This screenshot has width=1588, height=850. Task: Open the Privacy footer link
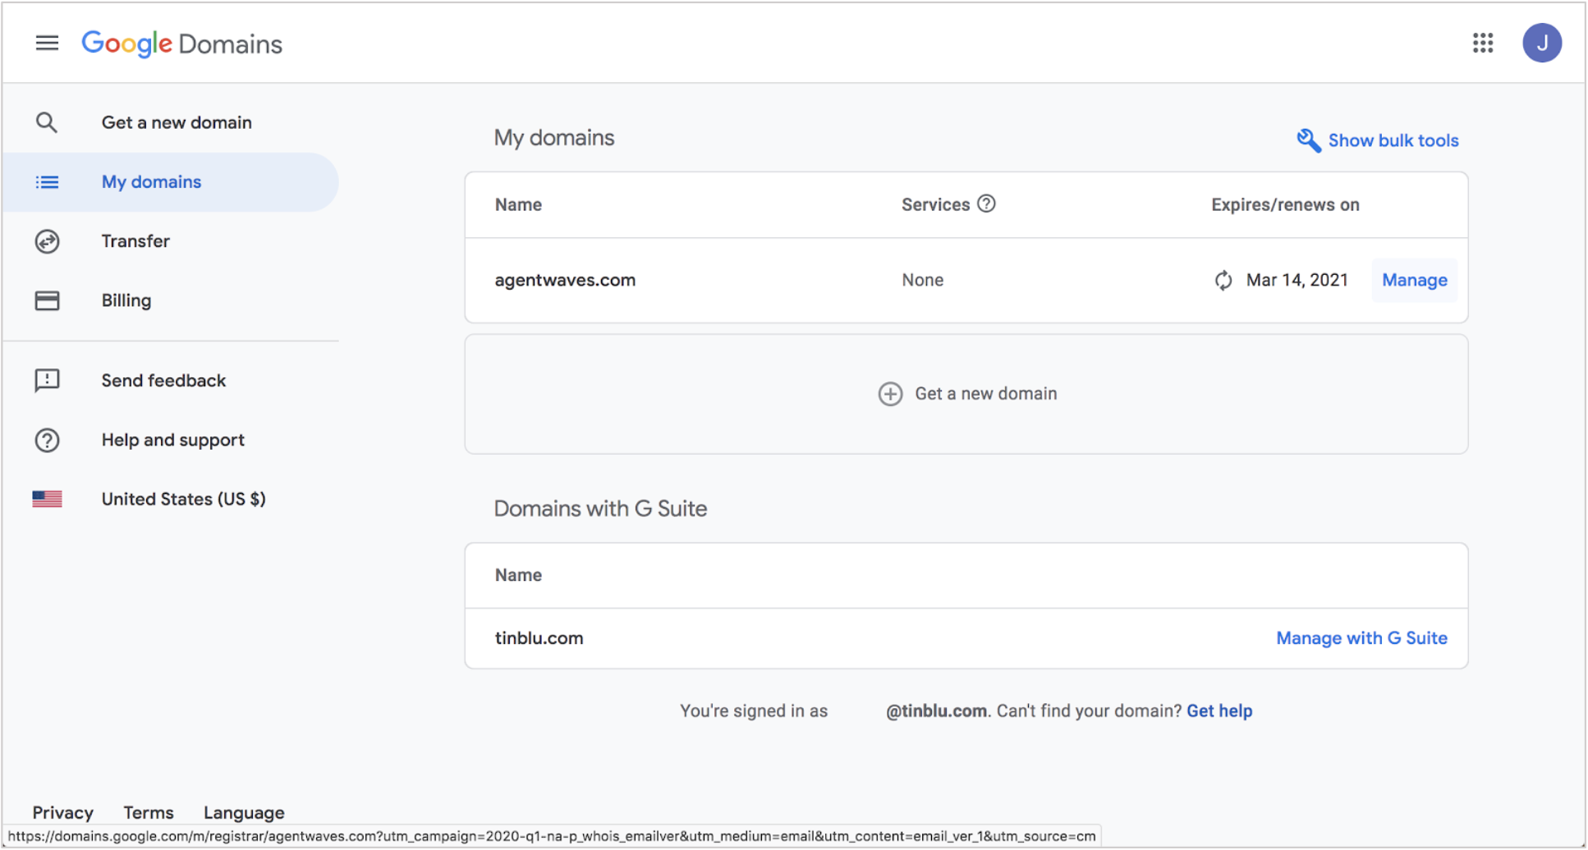tap(62, 812)
